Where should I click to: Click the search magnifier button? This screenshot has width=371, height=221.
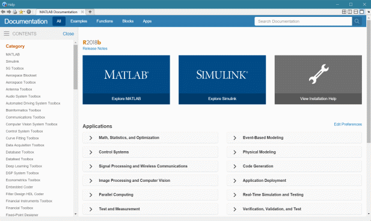tap(357, 21)
